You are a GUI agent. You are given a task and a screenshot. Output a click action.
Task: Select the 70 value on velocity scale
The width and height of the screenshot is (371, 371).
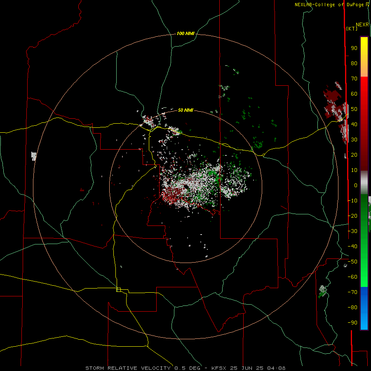click(x=354, y=79)
